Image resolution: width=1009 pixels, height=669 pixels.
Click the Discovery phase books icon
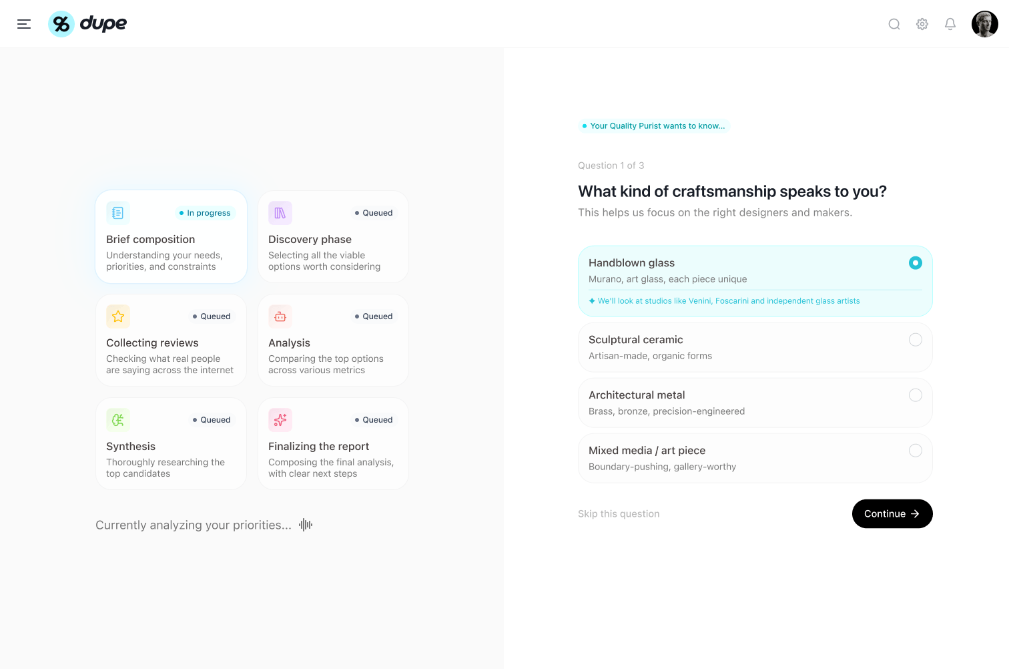coord(280,213)
